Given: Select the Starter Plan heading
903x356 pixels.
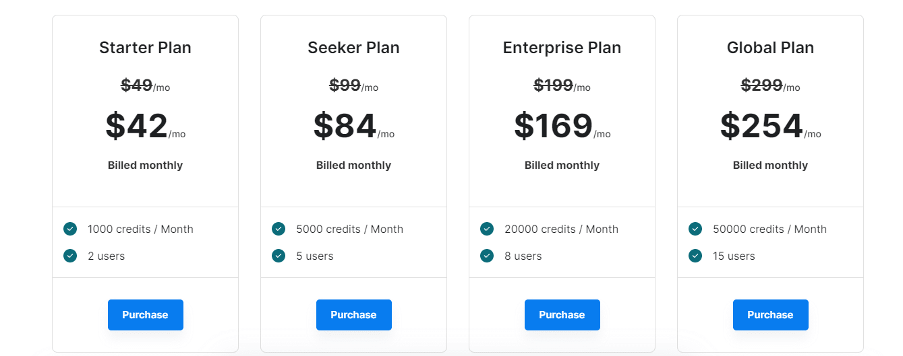Looking at the screenshot, I should [x=145, y=48].
